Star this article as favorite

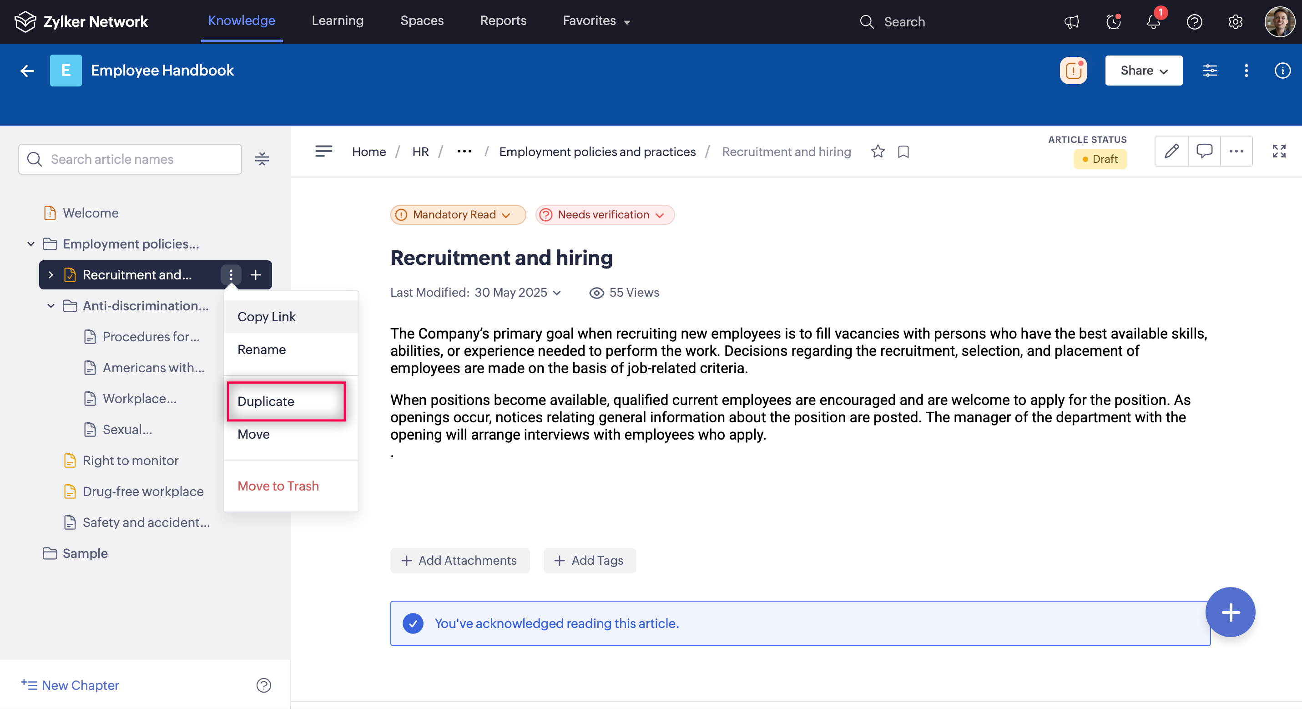[x=878, y=151]
